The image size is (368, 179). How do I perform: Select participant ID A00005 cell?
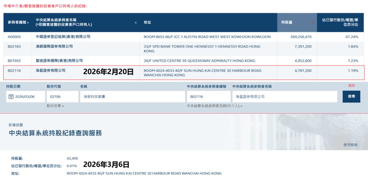(x=14, y=37)
